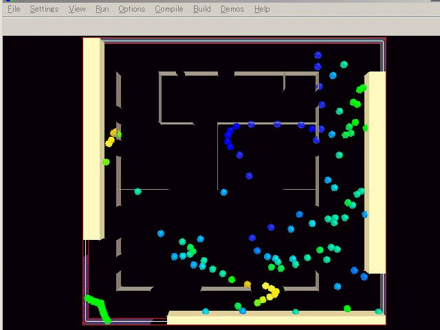This screenshot has height=330, width=440.
Task: Click the cream wall on the right side
Action: click(375, 172)
